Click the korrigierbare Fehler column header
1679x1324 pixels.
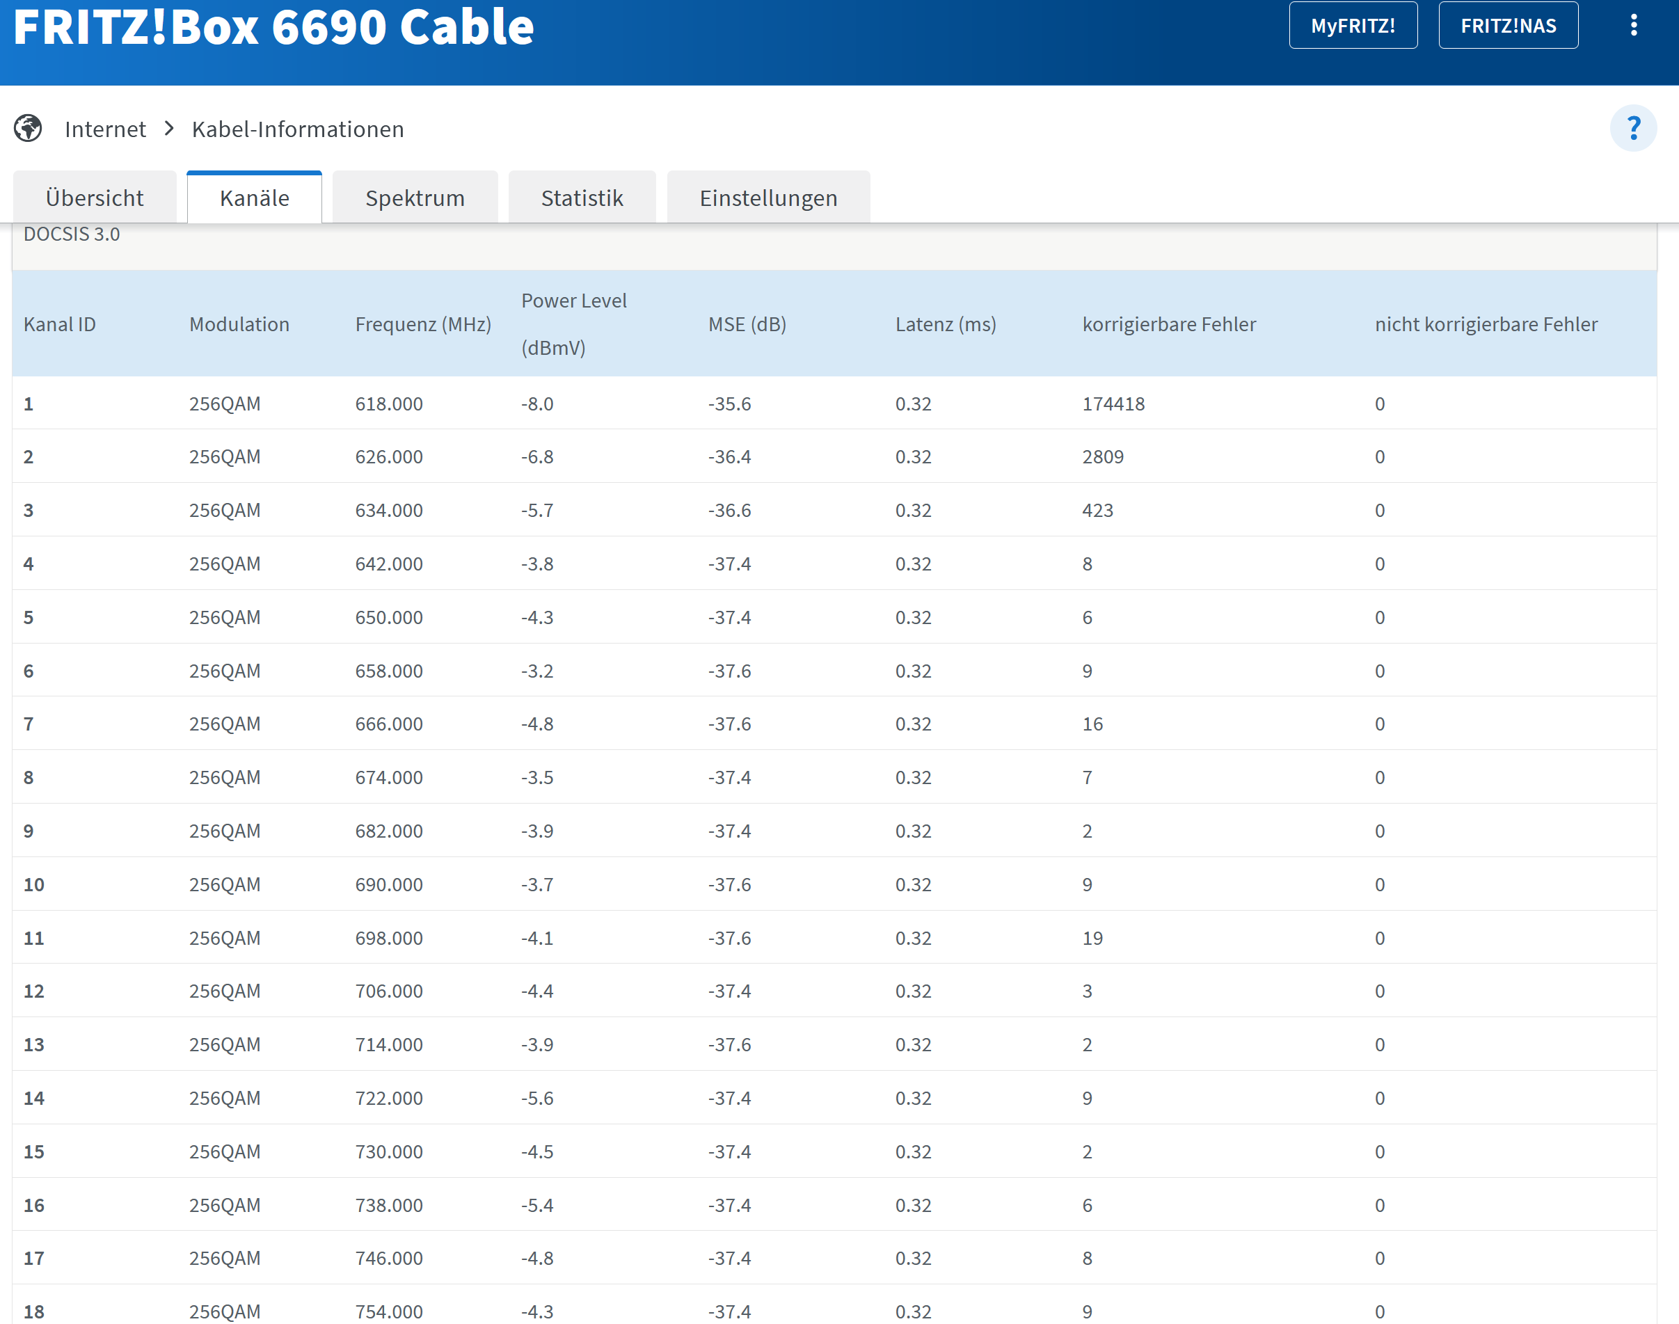(x=1168, y=324)
